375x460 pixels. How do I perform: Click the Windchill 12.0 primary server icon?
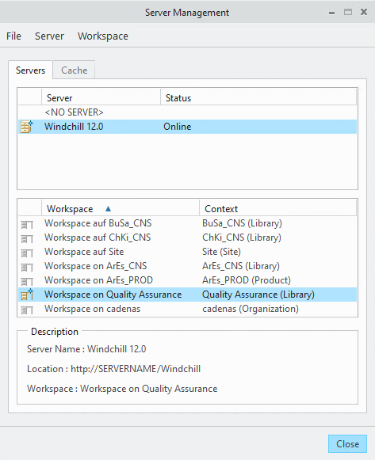pos(27,127)
